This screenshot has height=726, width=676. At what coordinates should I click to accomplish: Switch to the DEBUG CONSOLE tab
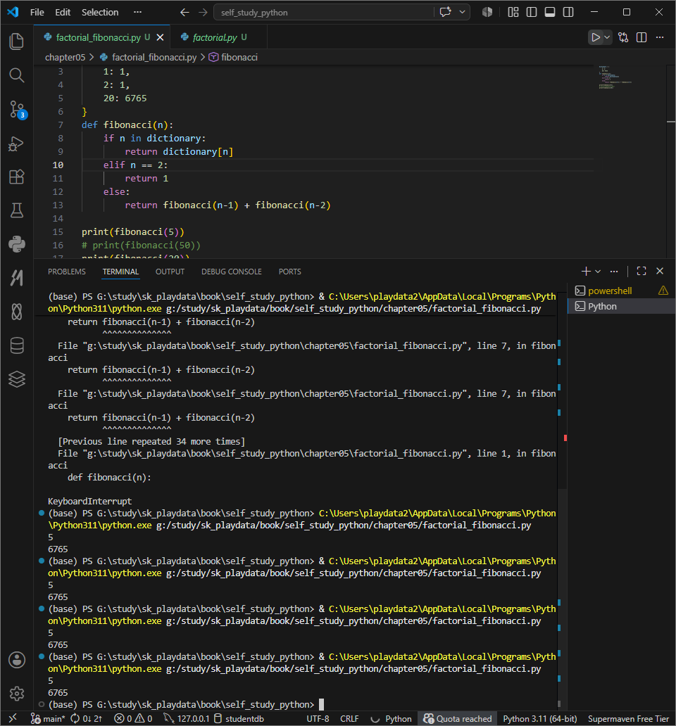point(232,272)
